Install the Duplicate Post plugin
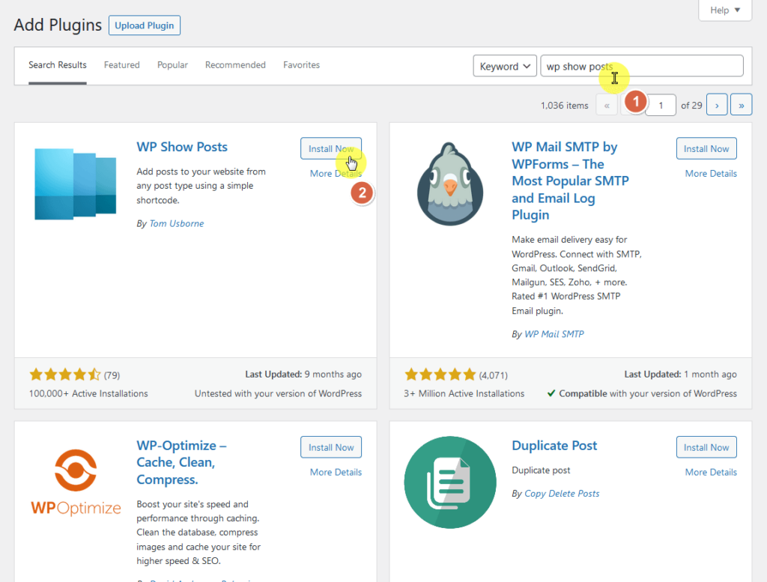The image size is (767, 582). [x=706, y=447]
